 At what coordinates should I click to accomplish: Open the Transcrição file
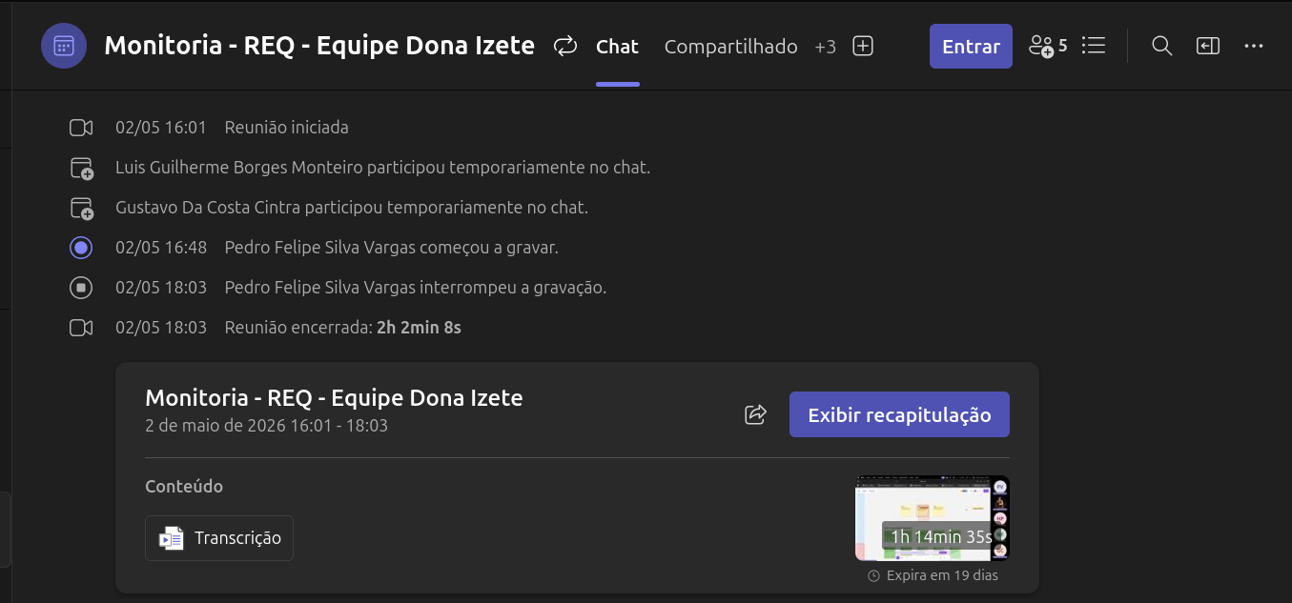219,538
